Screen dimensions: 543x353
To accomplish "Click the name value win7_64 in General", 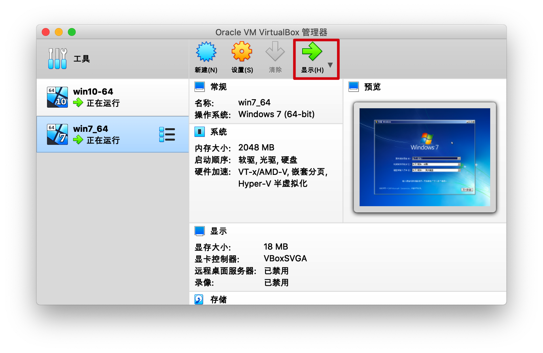I will [254, 102].
